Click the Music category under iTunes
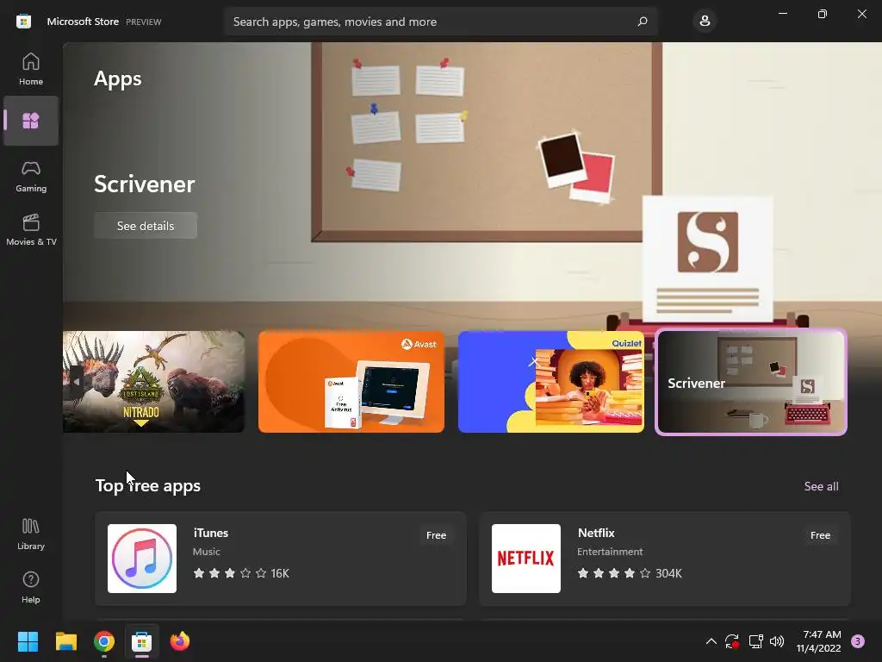The width and height of the screenshot is (882, 662). coord(207,552)
